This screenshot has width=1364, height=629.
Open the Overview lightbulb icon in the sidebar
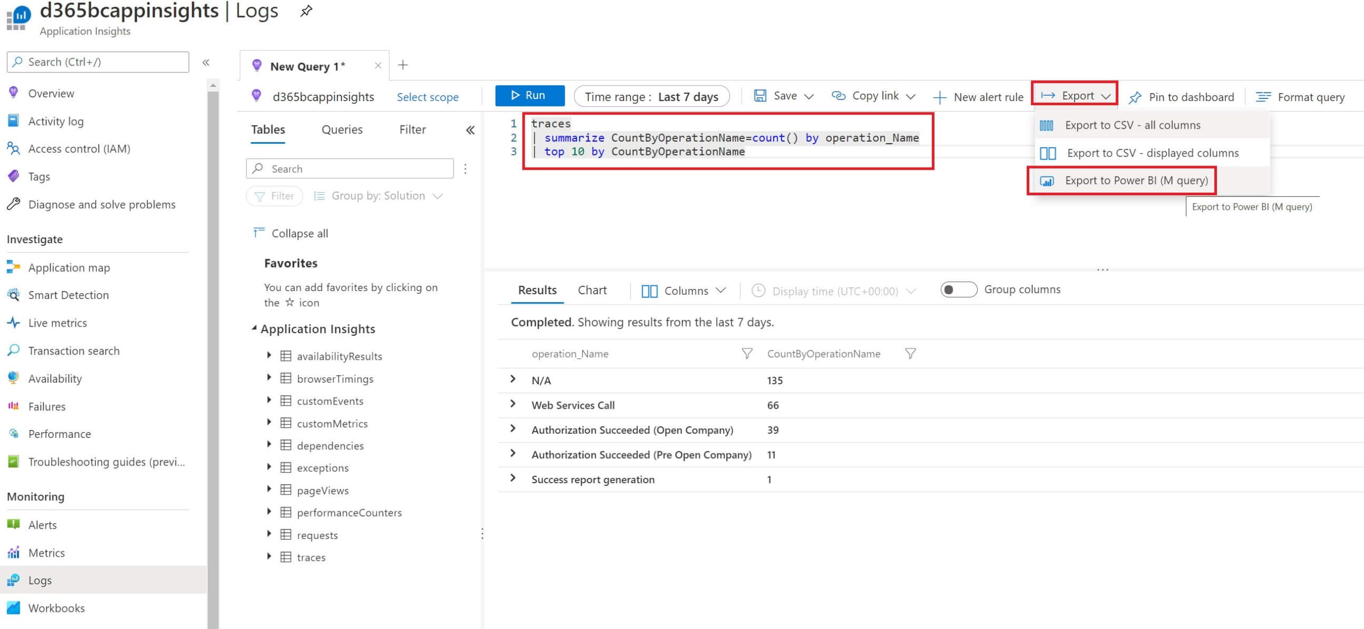[14, 93]
